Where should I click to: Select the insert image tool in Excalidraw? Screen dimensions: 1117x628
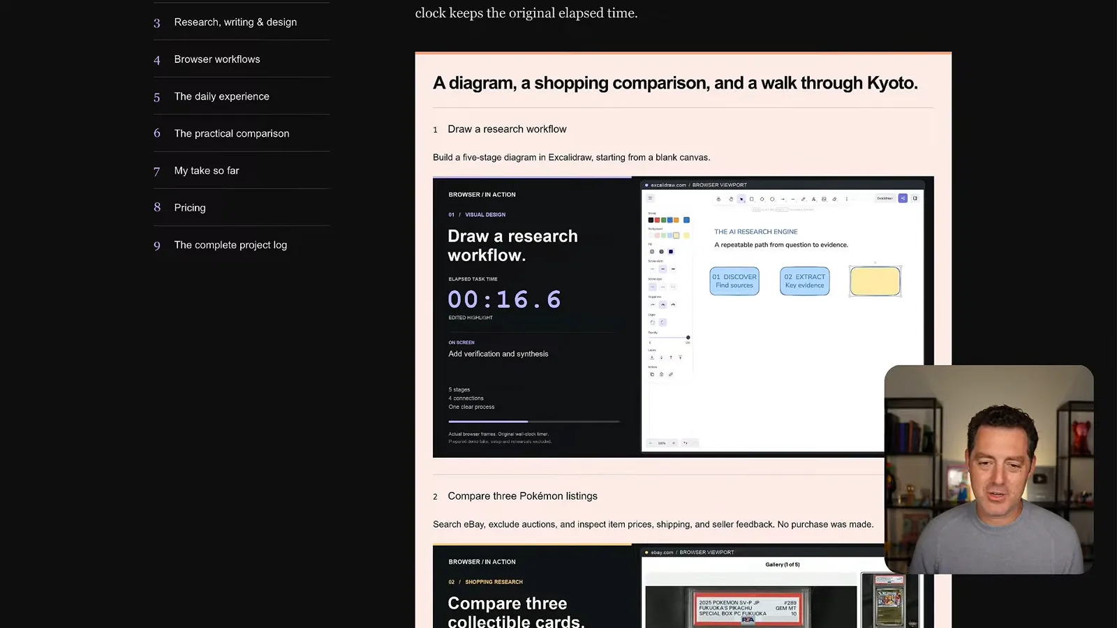(x=824, y=199)
